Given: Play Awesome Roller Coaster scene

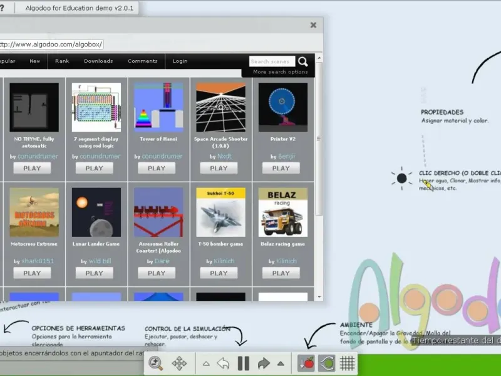Looking at the screenshot, I should [157, 273].
